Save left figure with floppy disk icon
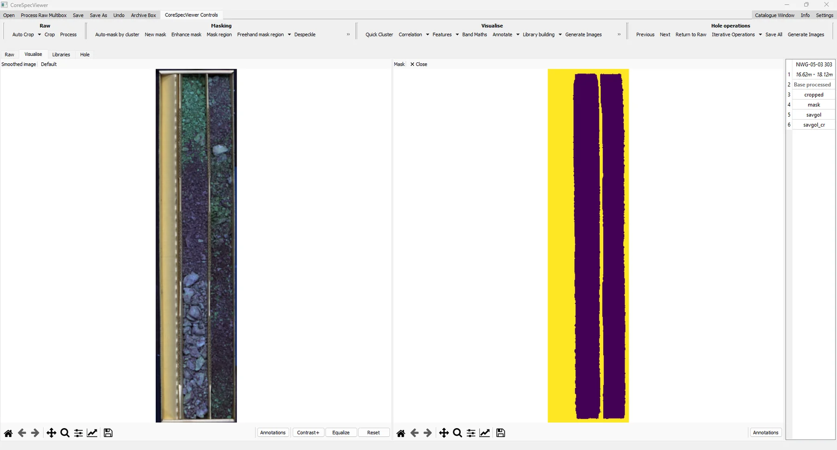 coord(108,433)
